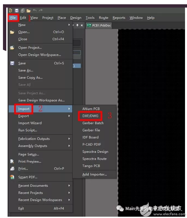Launch the Import Wizard
The image size is (187, 218).
[x=41, y=123]
